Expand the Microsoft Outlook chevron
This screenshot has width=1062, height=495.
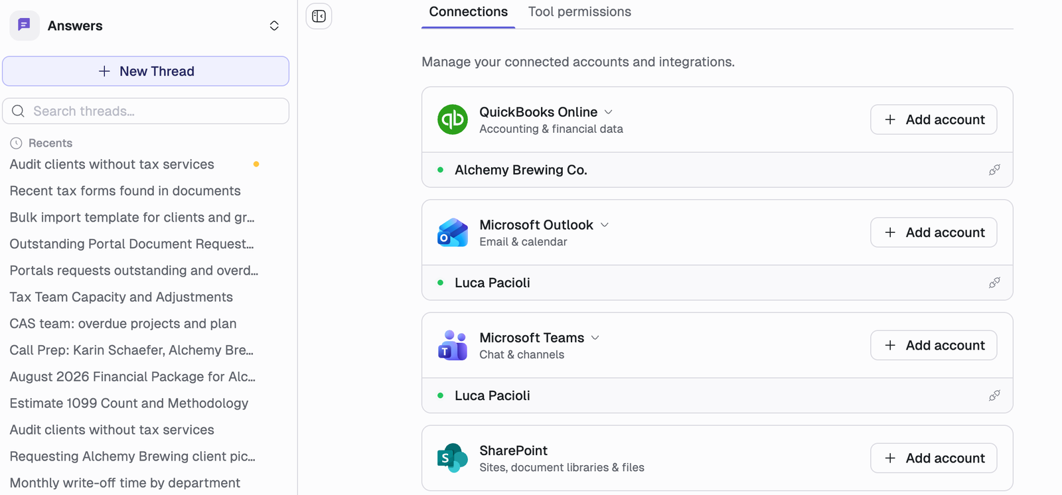tap(605, 225)
